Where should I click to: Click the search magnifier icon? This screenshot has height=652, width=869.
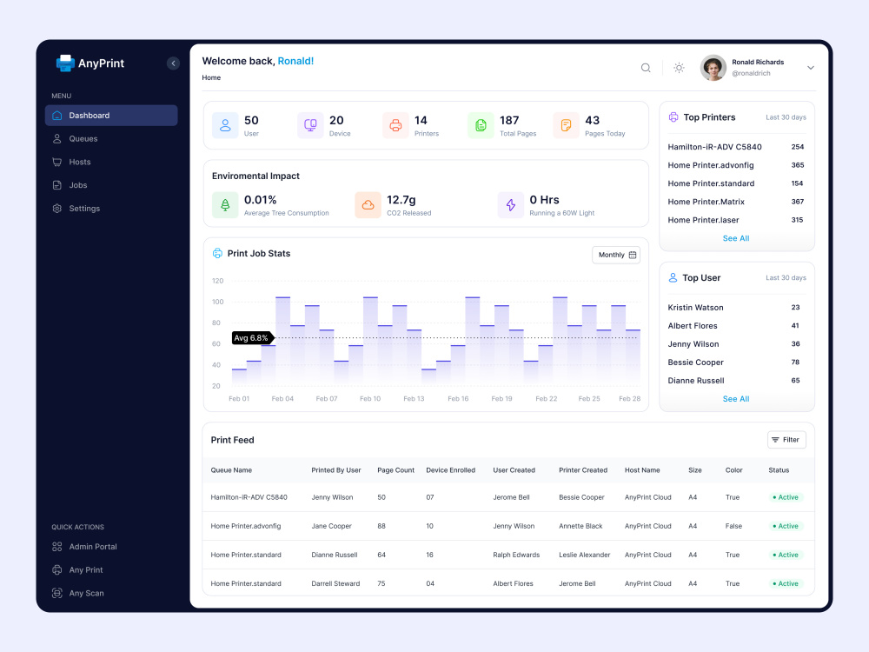(x=646, y=68)
